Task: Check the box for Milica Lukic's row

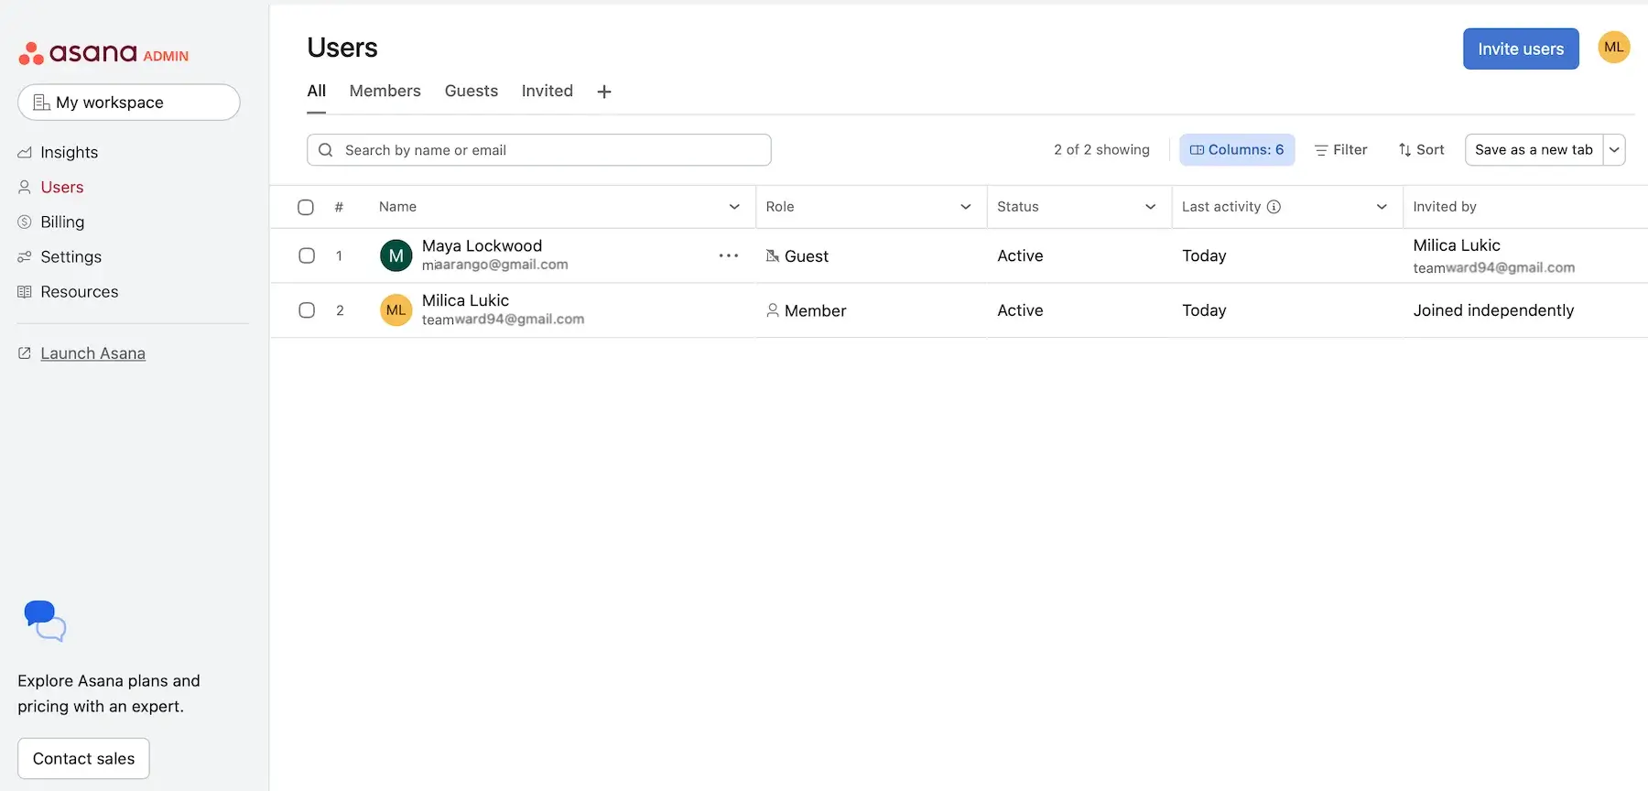Action: pyautogui.click(x=307, y=310)
